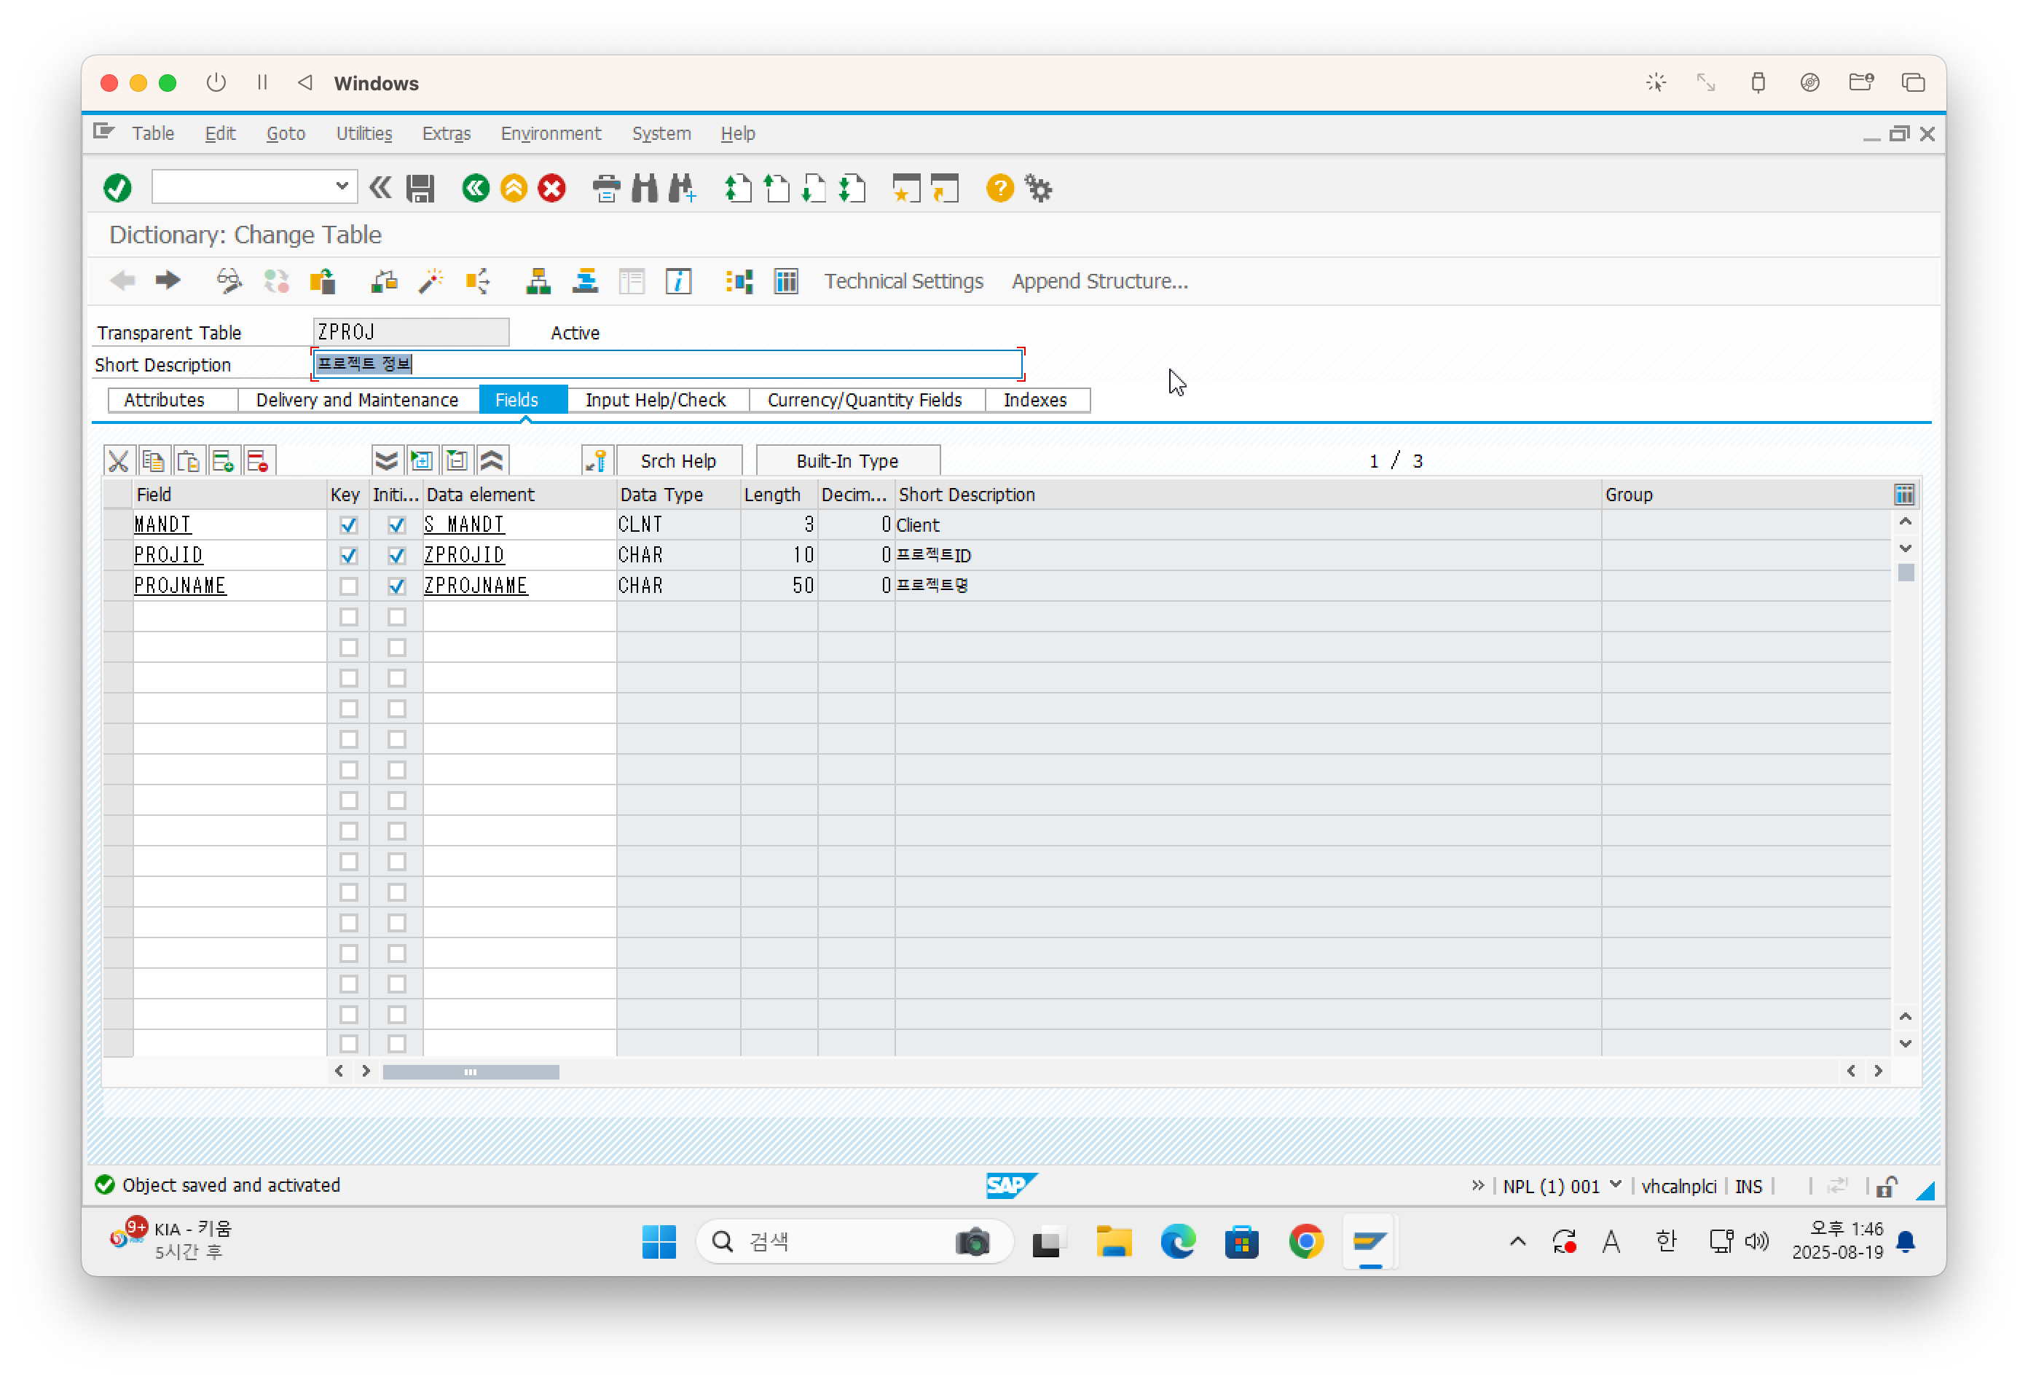Click the green Enter checkmark icon
Viewport: 2028px width, 1384px height.
click(x=117, y=188)
